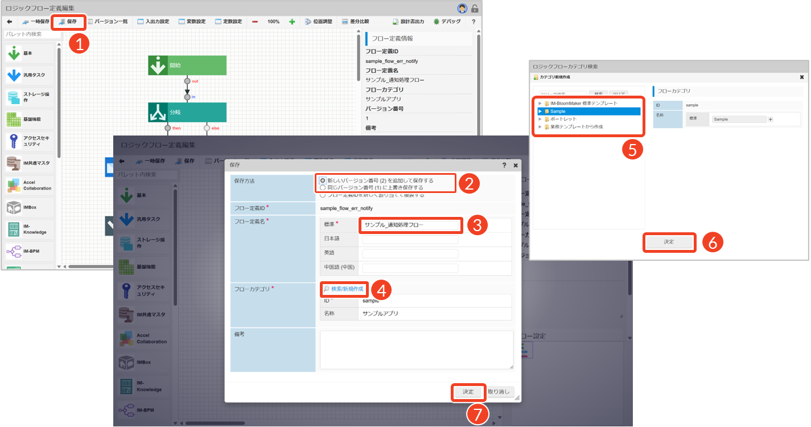Open the バージョン一覧 toolbar item
The image size is (811, 427).
point(108,22)
